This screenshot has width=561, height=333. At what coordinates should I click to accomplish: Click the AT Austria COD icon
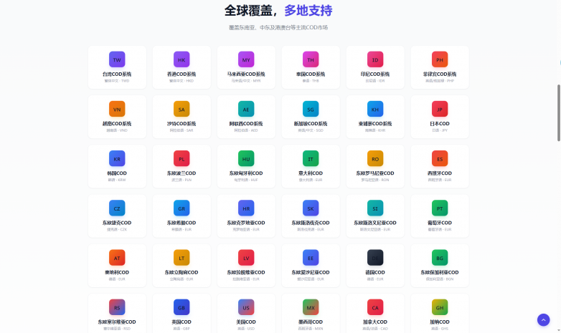[x=117, y=258]
